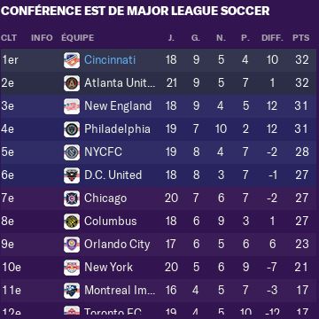Viewport: 319px width, 319px height.
Task: Click the Orlando City team name
Action: (x=117, y=245)
